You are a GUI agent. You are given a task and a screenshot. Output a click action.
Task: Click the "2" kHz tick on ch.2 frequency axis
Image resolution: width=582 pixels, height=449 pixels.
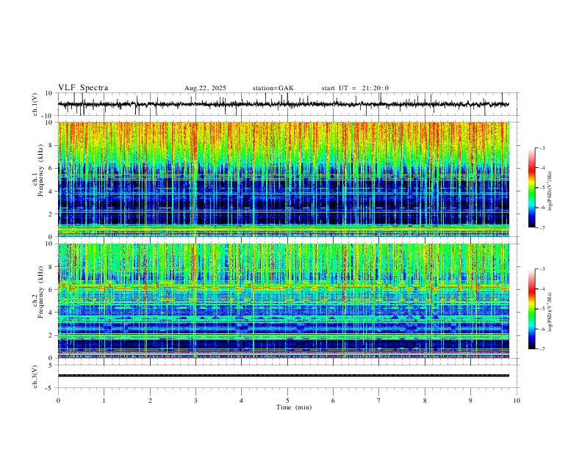click(x=51, y=335)
